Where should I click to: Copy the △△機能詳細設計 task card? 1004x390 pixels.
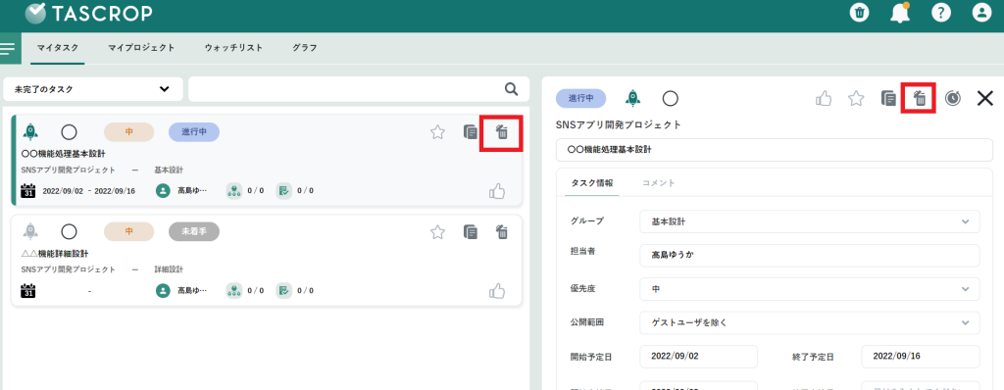[x=471, y=232]
